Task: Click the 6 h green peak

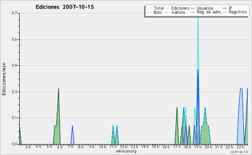Action: point(58,89)
